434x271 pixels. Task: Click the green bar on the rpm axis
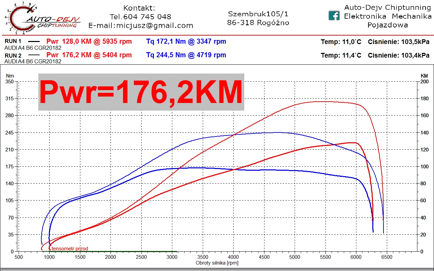pyautogui.click(x=114, y=251)
